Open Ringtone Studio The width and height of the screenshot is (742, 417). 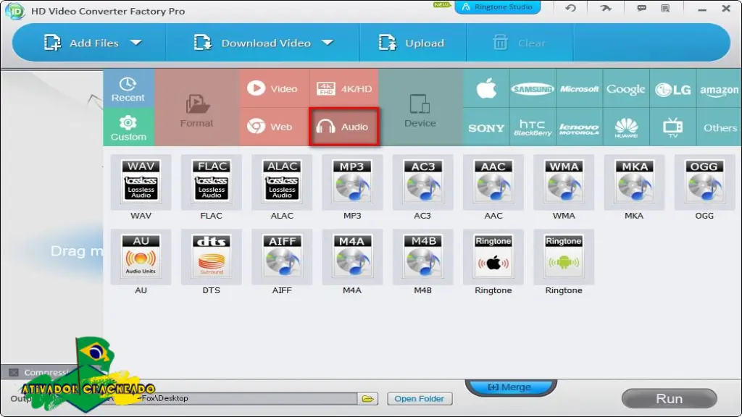[497, 7]
